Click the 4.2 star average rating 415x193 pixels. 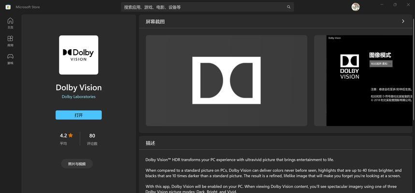(x=66, y=139)
